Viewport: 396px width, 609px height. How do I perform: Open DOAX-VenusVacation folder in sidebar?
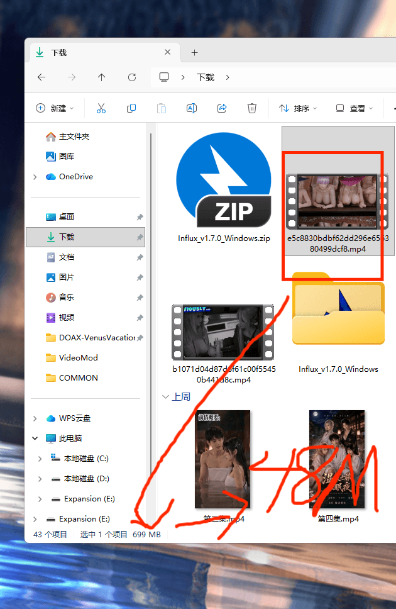(97, 337)
